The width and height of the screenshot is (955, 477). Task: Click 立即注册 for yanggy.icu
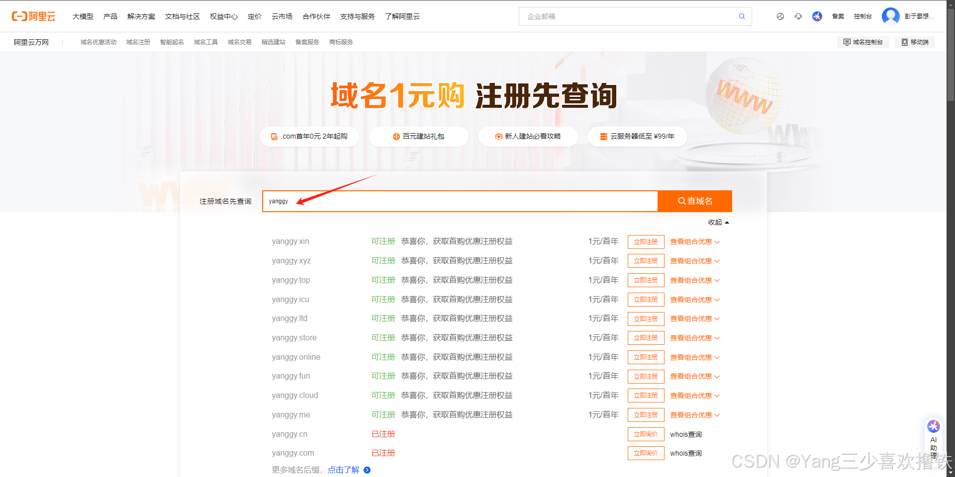[x=646, y=300]
